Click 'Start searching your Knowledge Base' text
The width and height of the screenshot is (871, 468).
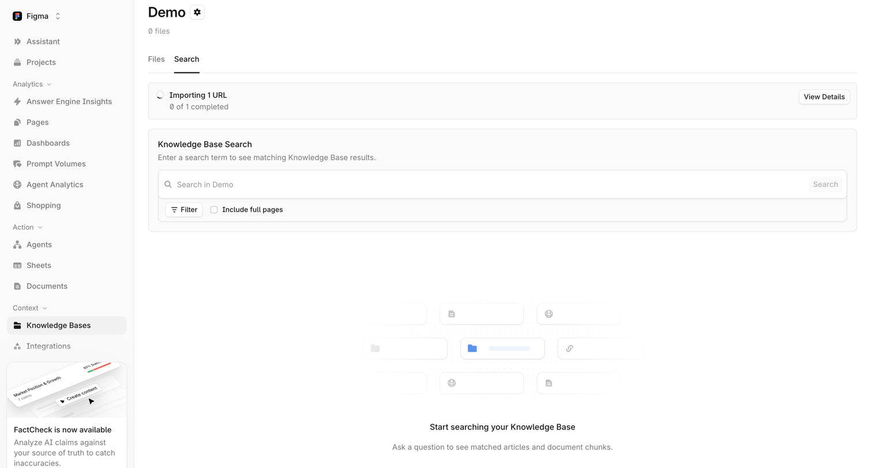(x=502, y=427)
